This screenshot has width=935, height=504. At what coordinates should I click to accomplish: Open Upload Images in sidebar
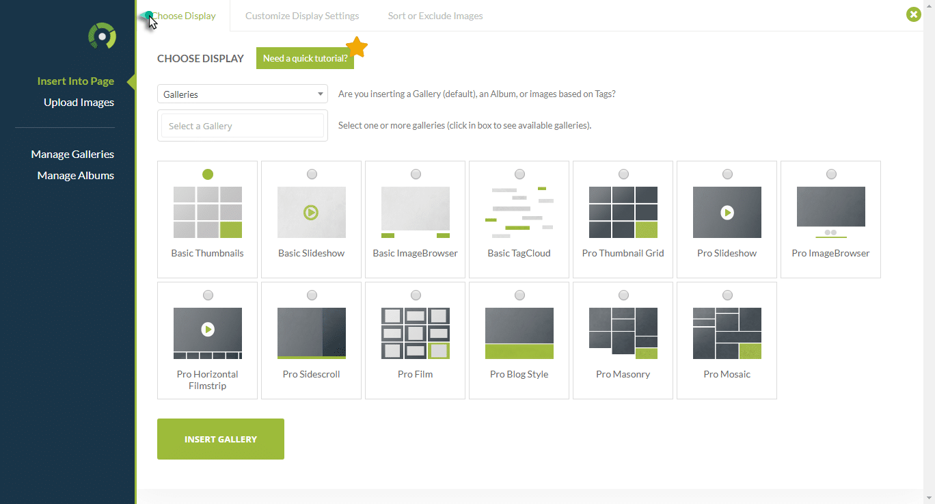tap(79, 103)
